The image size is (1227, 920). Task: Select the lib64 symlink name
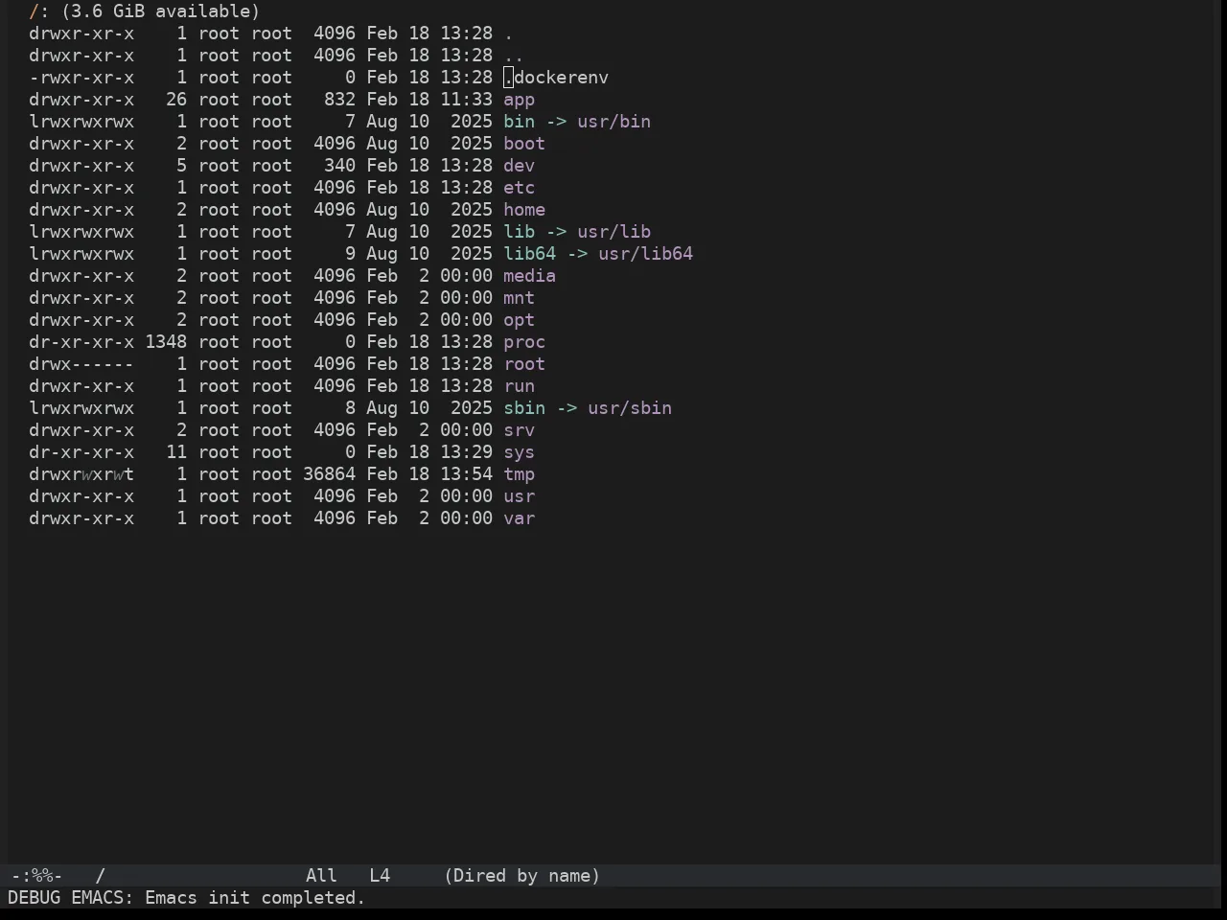tap(529, 254)
